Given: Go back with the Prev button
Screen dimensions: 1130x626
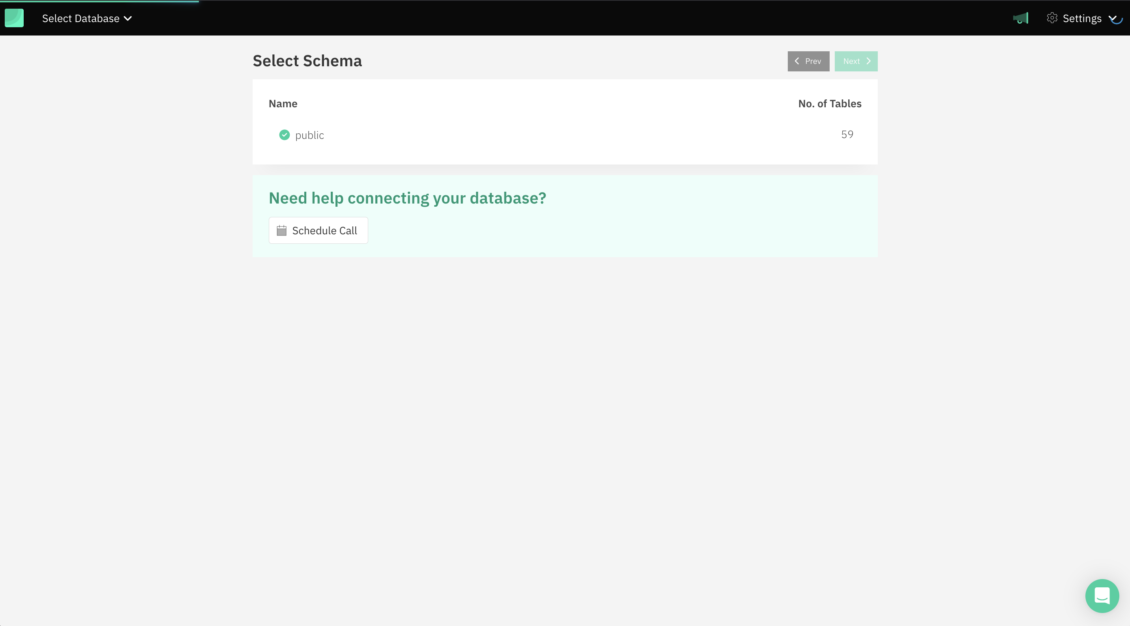Looking at the screenshot, I should coord(808,61).
